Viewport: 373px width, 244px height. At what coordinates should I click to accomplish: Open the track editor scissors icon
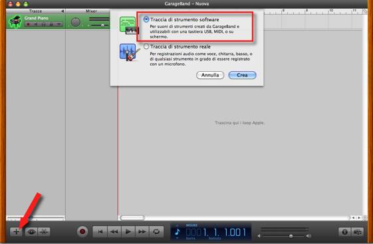(44, 231)
